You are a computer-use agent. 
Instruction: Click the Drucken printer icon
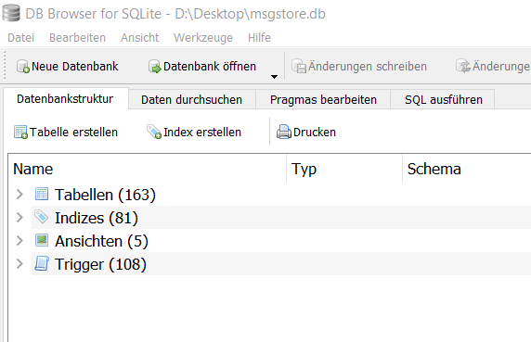(284, 133)
